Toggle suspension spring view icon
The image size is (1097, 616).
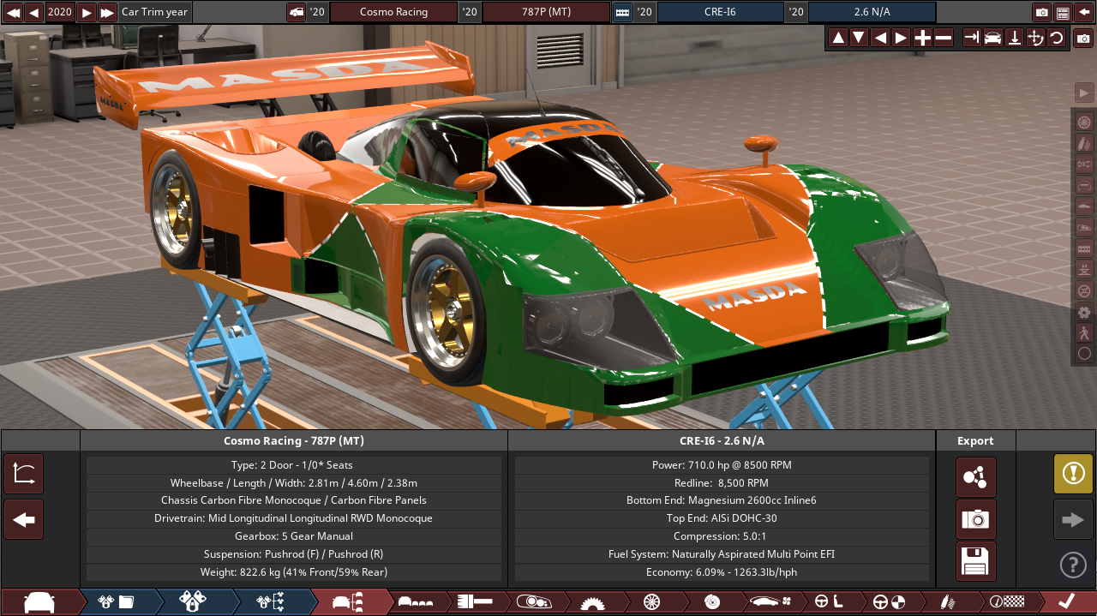click(x=1084, y=143)
